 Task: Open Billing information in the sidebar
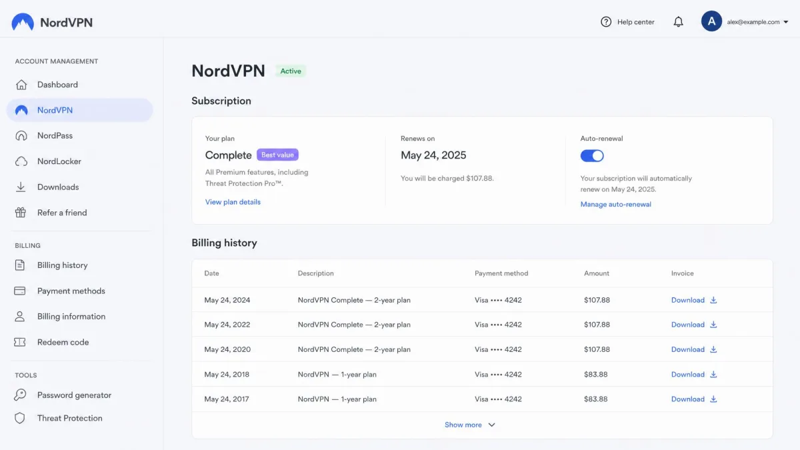pos(80,316)
